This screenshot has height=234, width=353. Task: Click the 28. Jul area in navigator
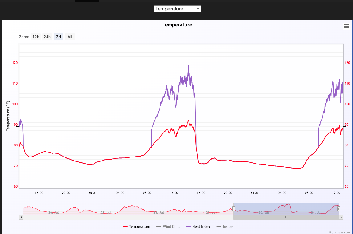pos(159,212)
